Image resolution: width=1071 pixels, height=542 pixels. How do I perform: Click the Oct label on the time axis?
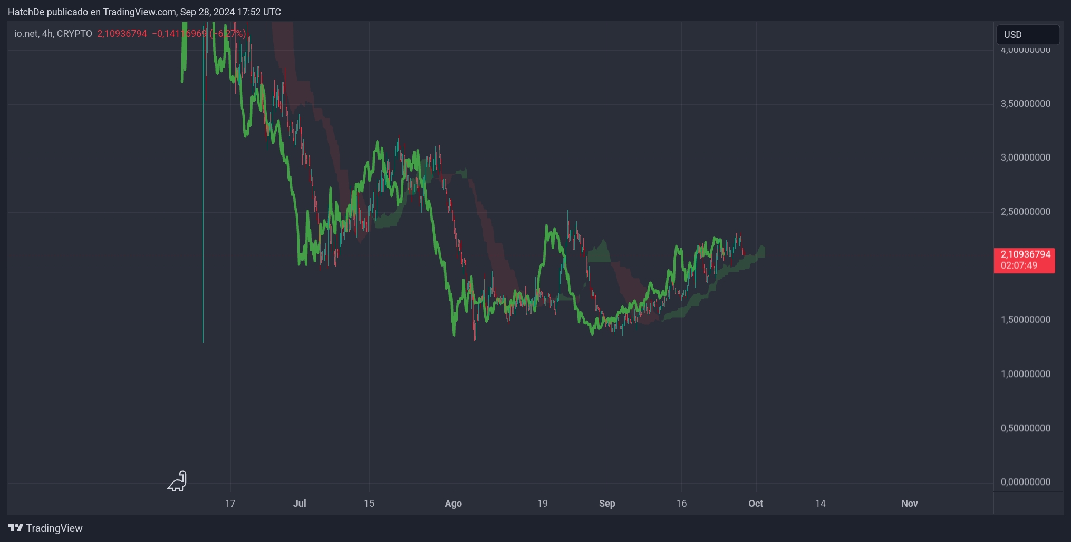756,504
